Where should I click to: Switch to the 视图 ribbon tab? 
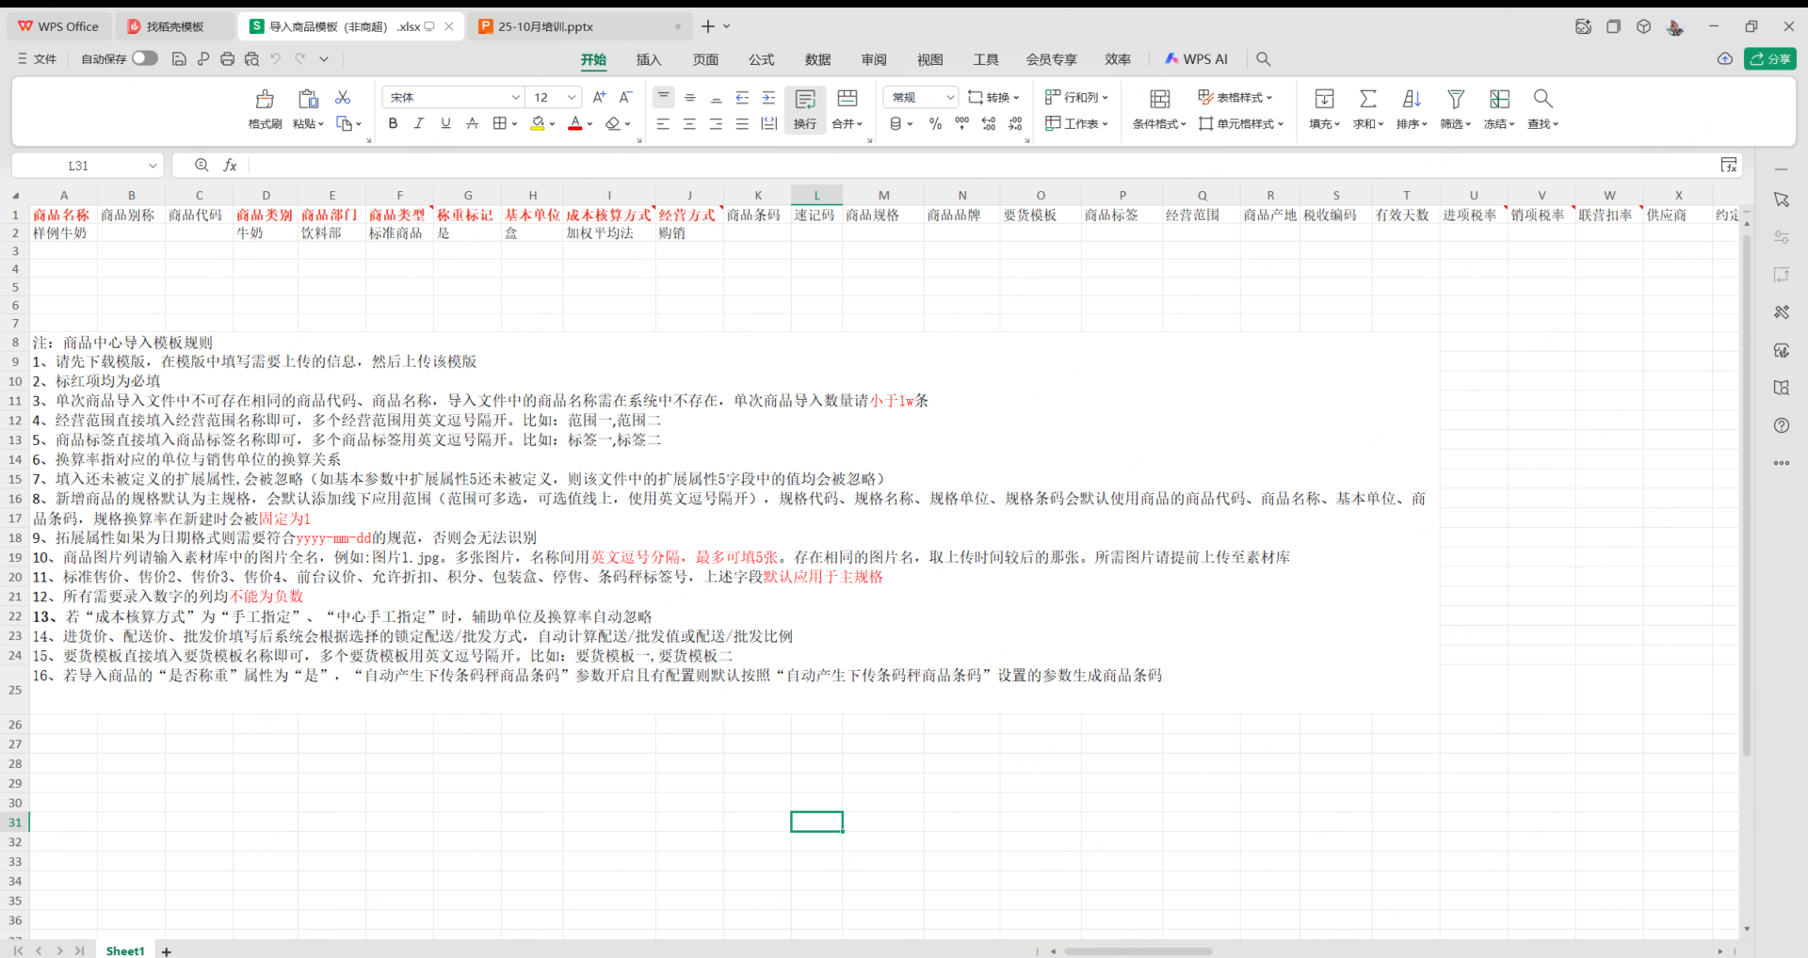(929, 59)
